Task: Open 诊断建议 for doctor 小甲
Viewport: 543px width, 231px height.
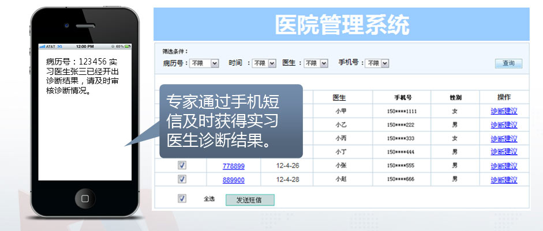Action: 504,111
